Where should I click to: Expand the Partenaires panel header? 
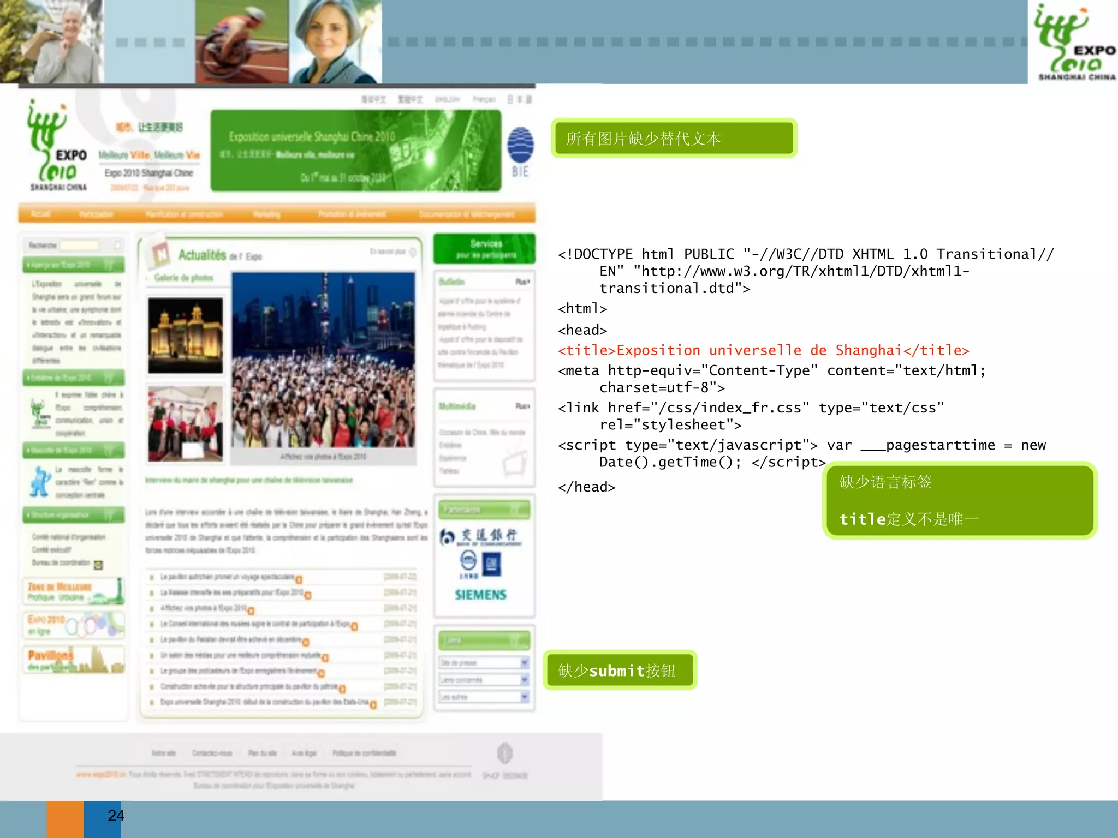pyautogui.click(x=484, y=510)
